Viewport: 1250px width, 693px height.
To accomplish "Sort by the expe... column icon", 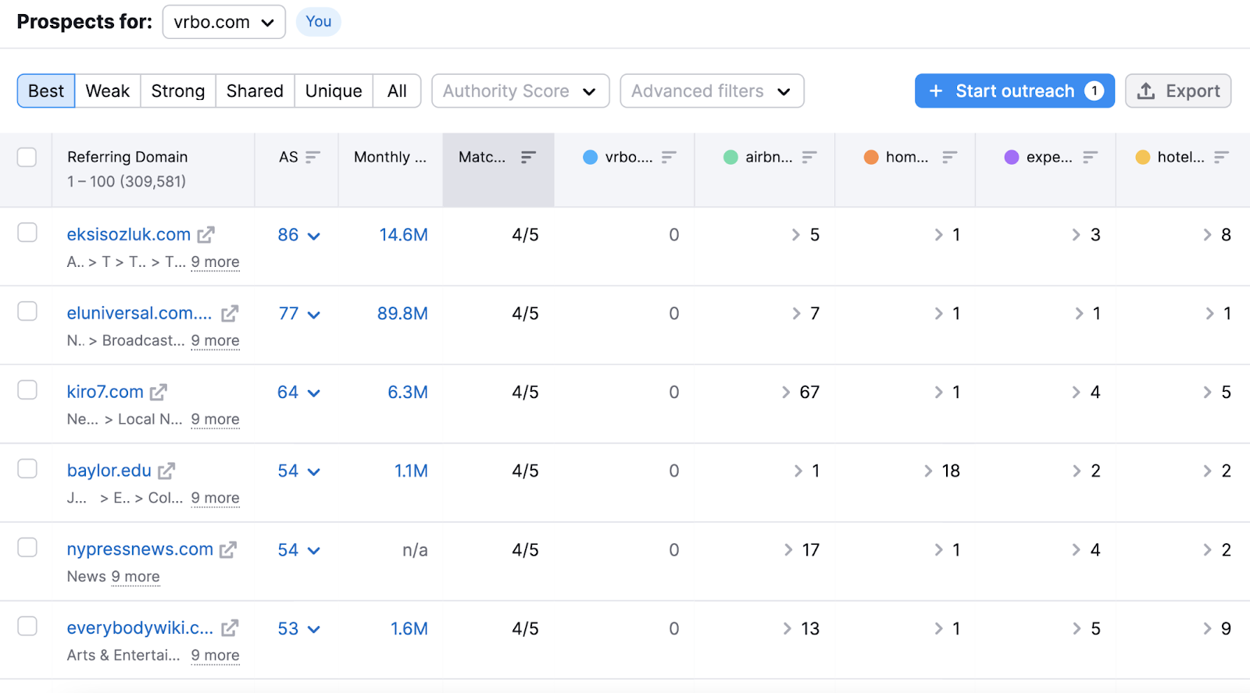I will (1090, 157).
